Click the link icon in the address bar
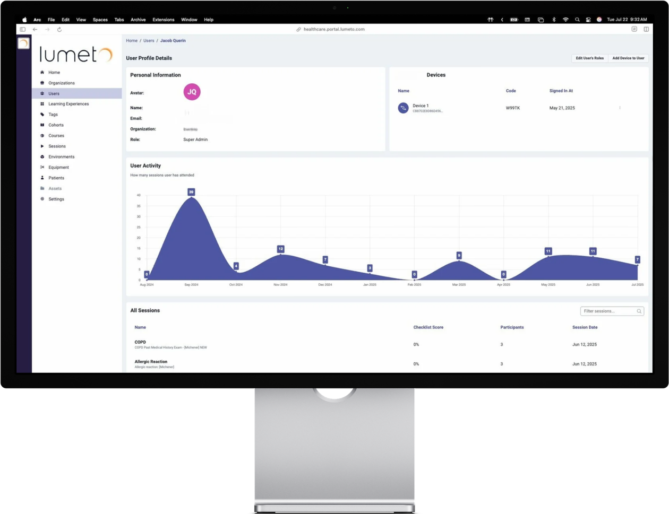 [298, 30]
